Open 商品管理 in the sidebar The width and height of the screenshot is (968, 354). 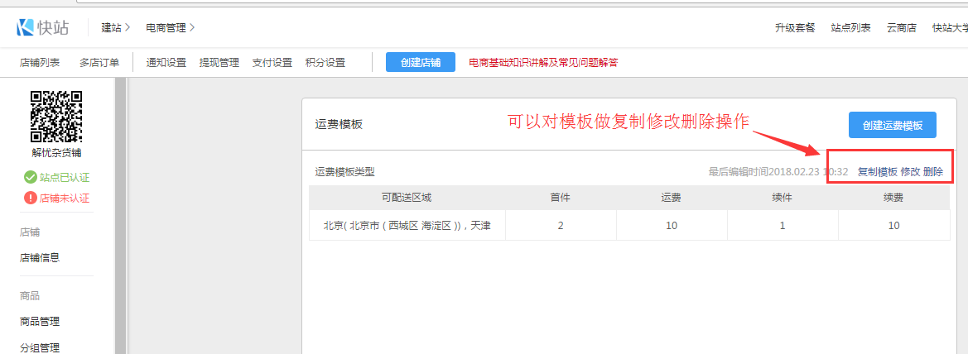(40, 322)
